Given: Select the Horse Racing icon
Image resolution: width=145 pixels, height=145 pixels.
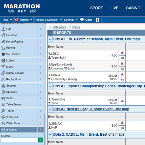Looking at the screenshot, I should pyautogui.click(x=3, y=42).
